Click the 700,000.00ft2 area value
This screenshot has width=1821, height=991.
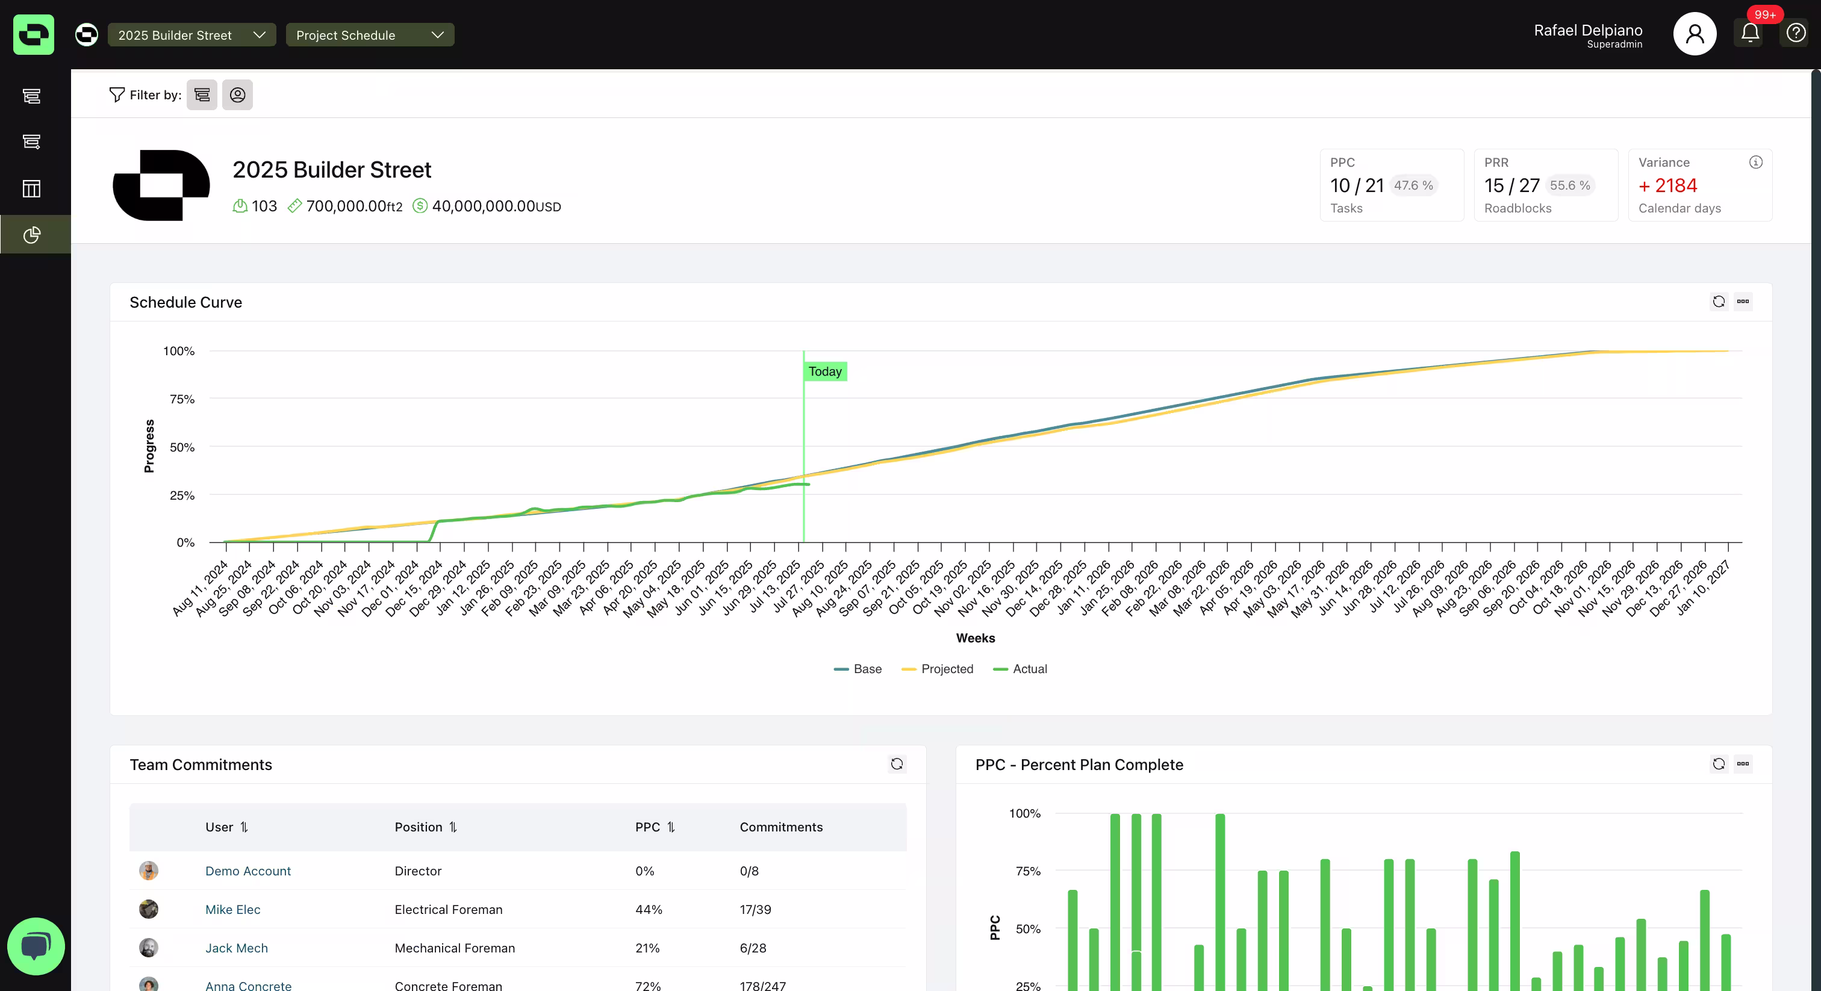[x=353, y=206]
